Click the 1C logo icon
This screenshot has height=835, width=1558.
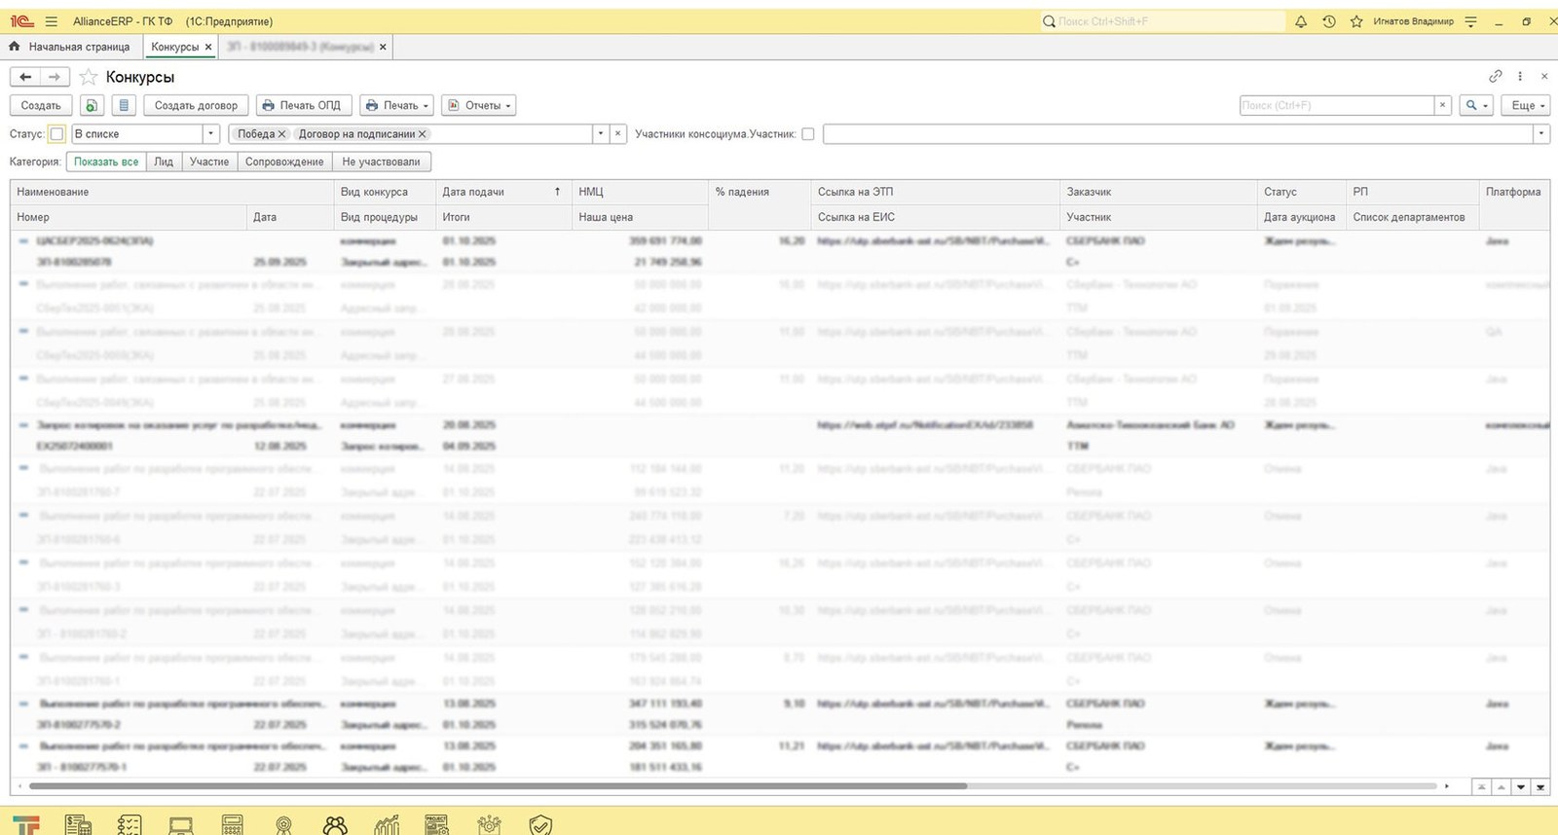click(21, 21)
